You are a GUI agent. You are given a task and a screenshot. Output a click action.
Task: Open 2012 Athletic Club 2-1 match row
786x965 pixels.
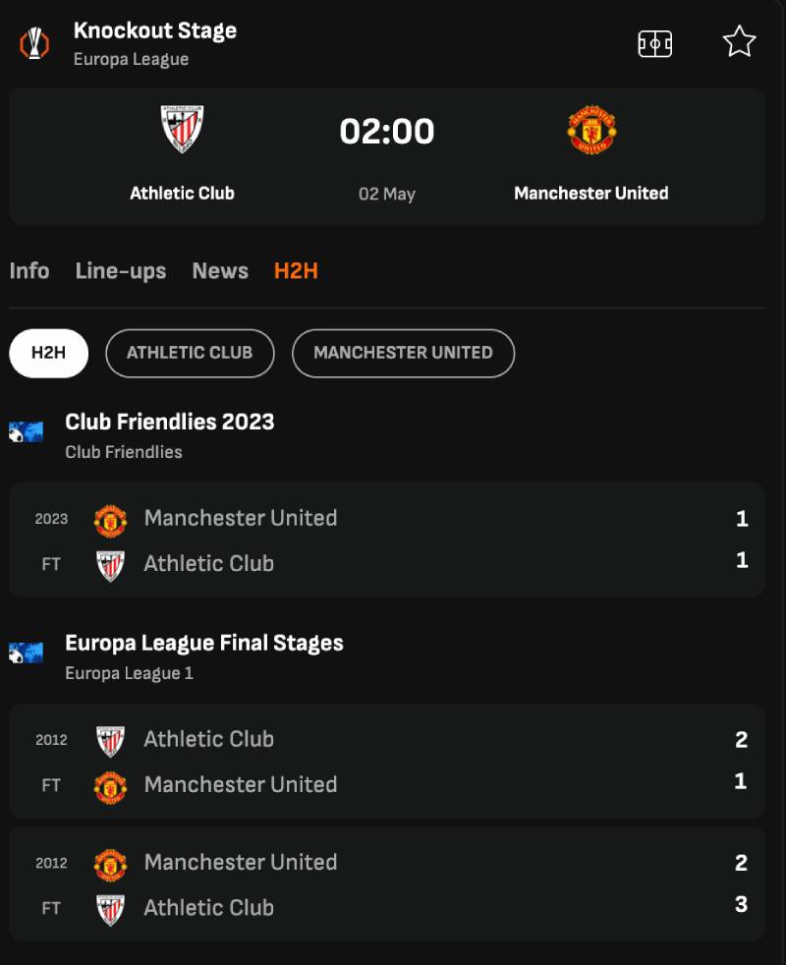[x=387, y=762]
